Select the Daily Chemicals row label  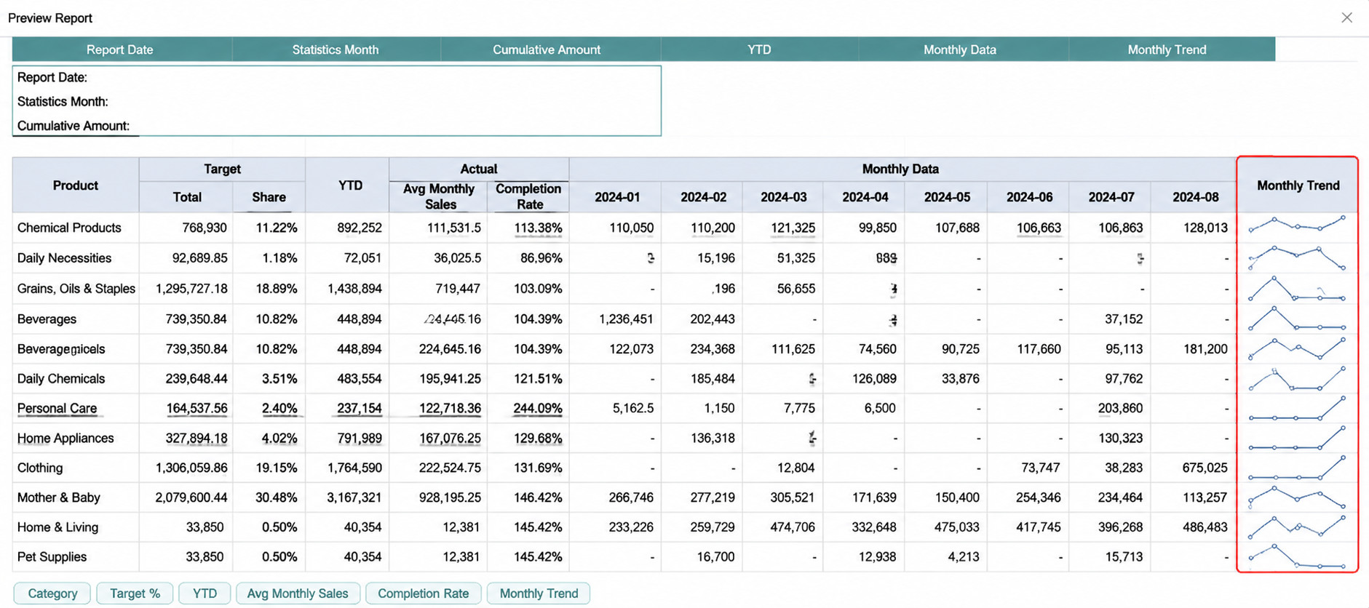[x=61, y=378]
